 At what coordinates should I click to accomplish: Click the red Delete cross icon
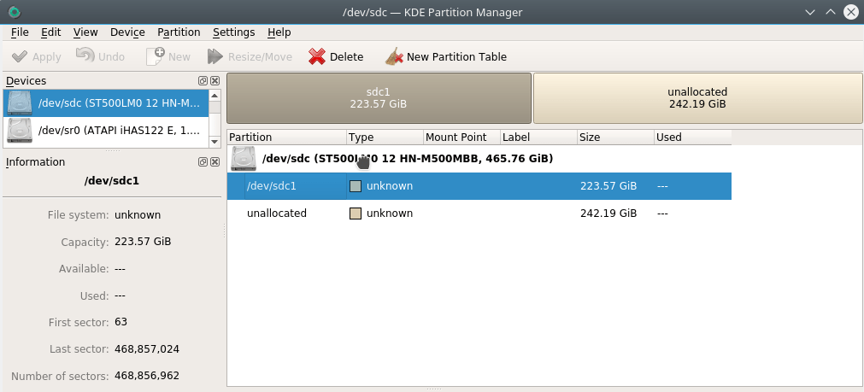pyautogui.click(x=317, y=56)
